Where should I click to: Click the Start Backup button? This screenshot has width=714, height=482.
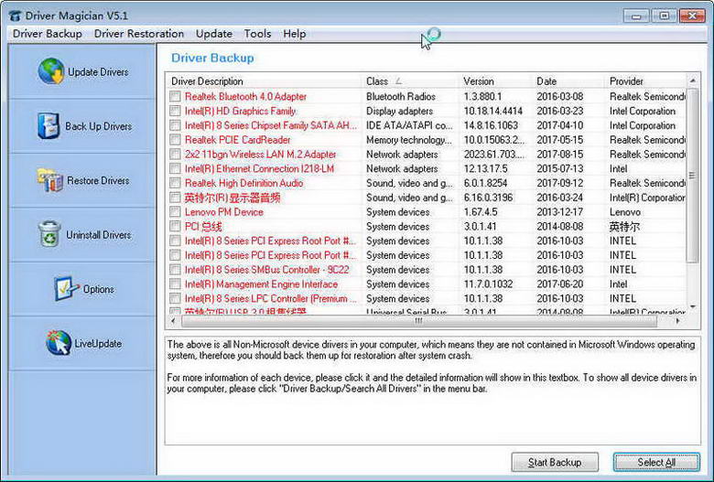(555, 462)
